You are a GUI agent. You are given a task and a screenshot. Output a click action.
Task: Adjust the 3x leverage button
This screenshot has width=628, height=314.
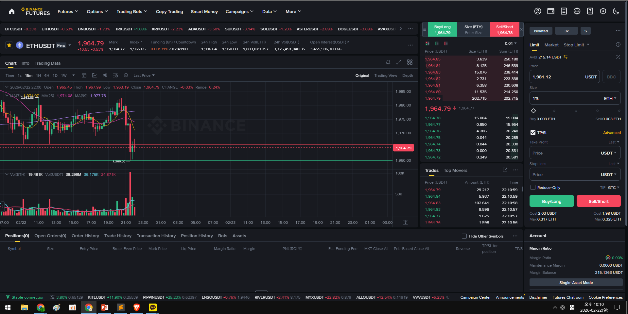click(x=567, y=31)
